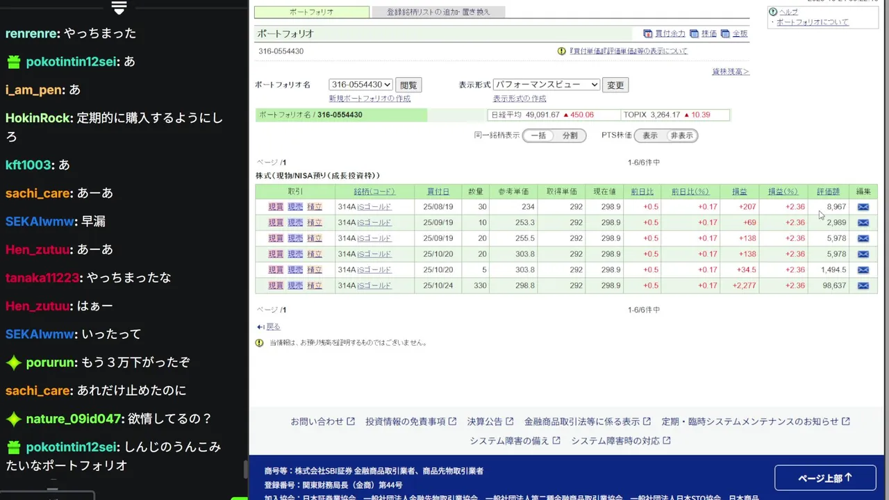Click the TOPIX 3,264.17 value
Screen dimensions: 889x500
(x=665, y=115)
